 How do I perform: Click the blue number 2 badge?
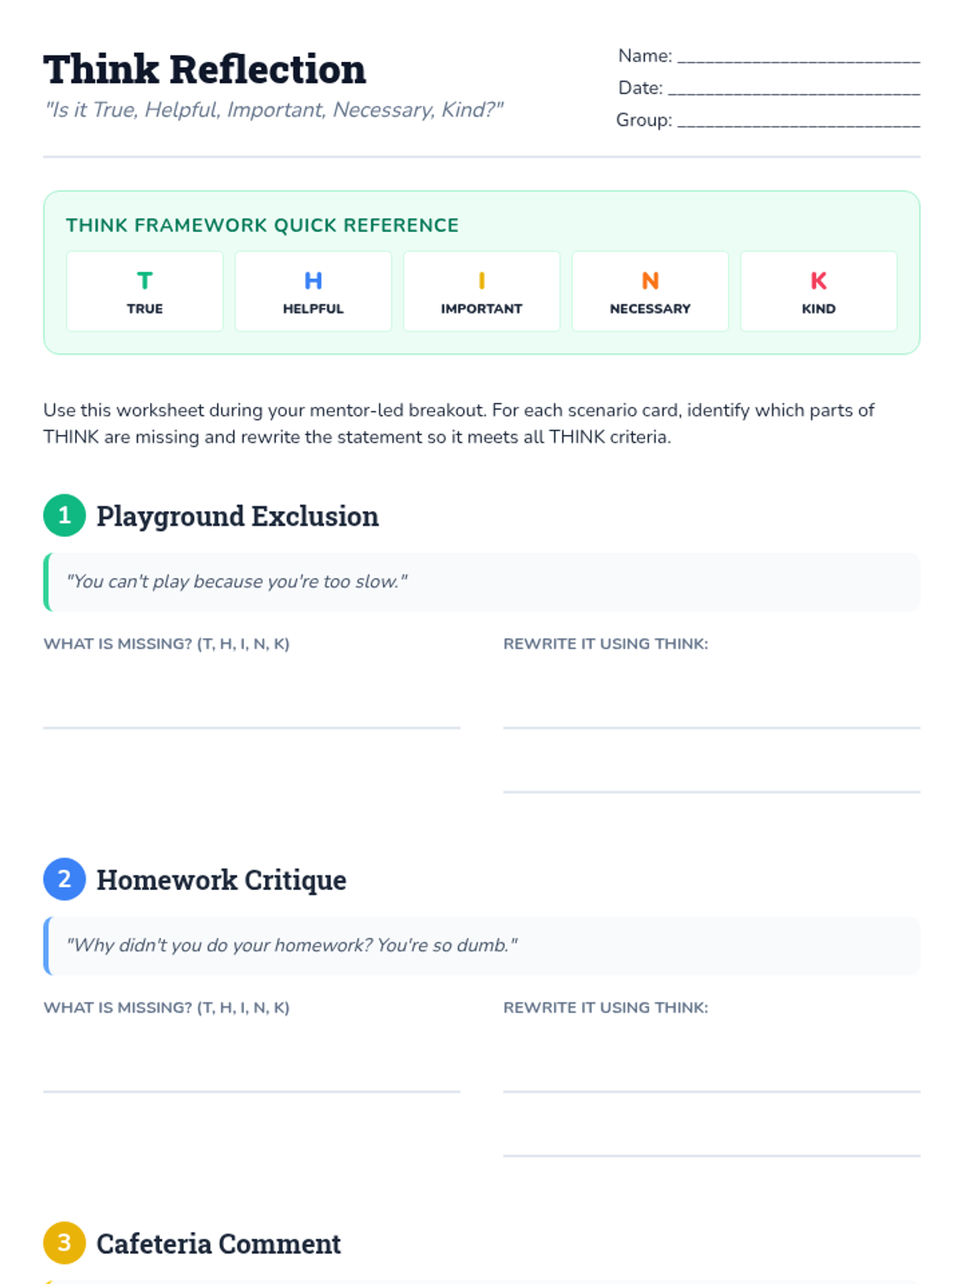pyautogui.click(x=64, y=879)
